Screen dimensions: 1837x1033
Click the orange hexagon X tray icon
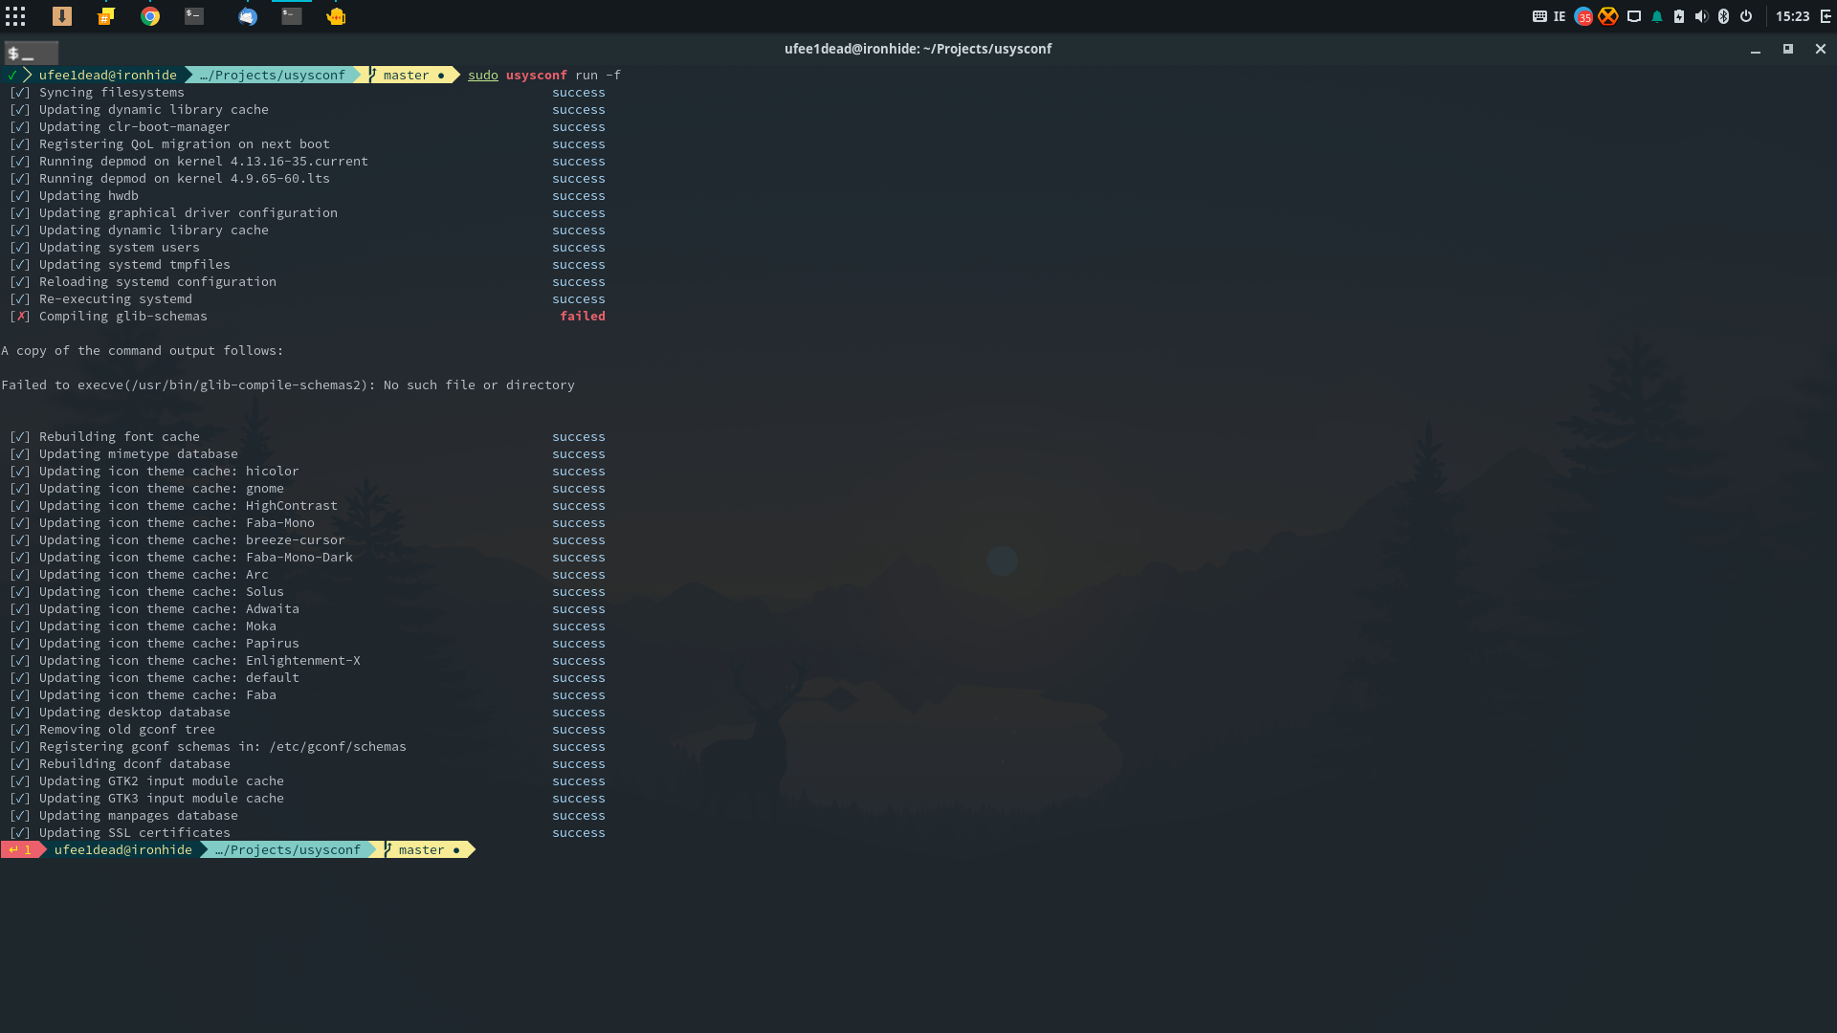click(1608, 16)
